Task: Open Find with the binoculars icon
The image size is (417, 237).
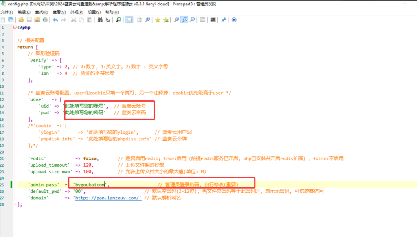Action: coord(99,20)
